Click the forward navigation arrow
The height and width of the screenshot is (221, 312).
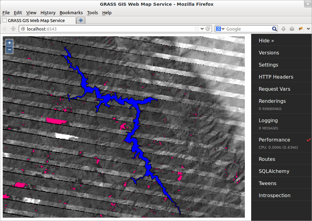click(13, 28)
